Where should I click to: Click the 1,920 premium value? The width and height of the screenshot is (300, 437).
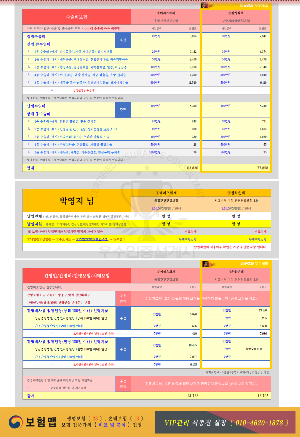coord(263,137)
